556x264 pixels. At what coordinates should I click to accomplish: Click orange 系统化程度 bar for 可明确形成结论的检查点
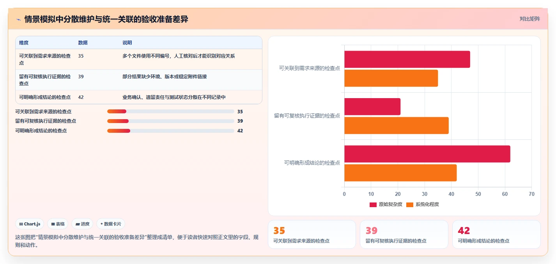click(x=400, y=173)
